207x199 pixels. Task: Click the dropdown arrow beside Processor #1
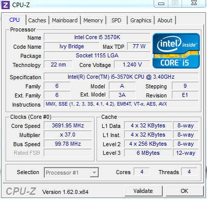pos(94,173)
